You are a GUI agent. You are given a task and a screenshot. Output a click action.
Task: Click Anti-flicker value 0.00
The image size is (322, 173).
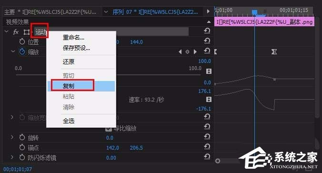111,158
